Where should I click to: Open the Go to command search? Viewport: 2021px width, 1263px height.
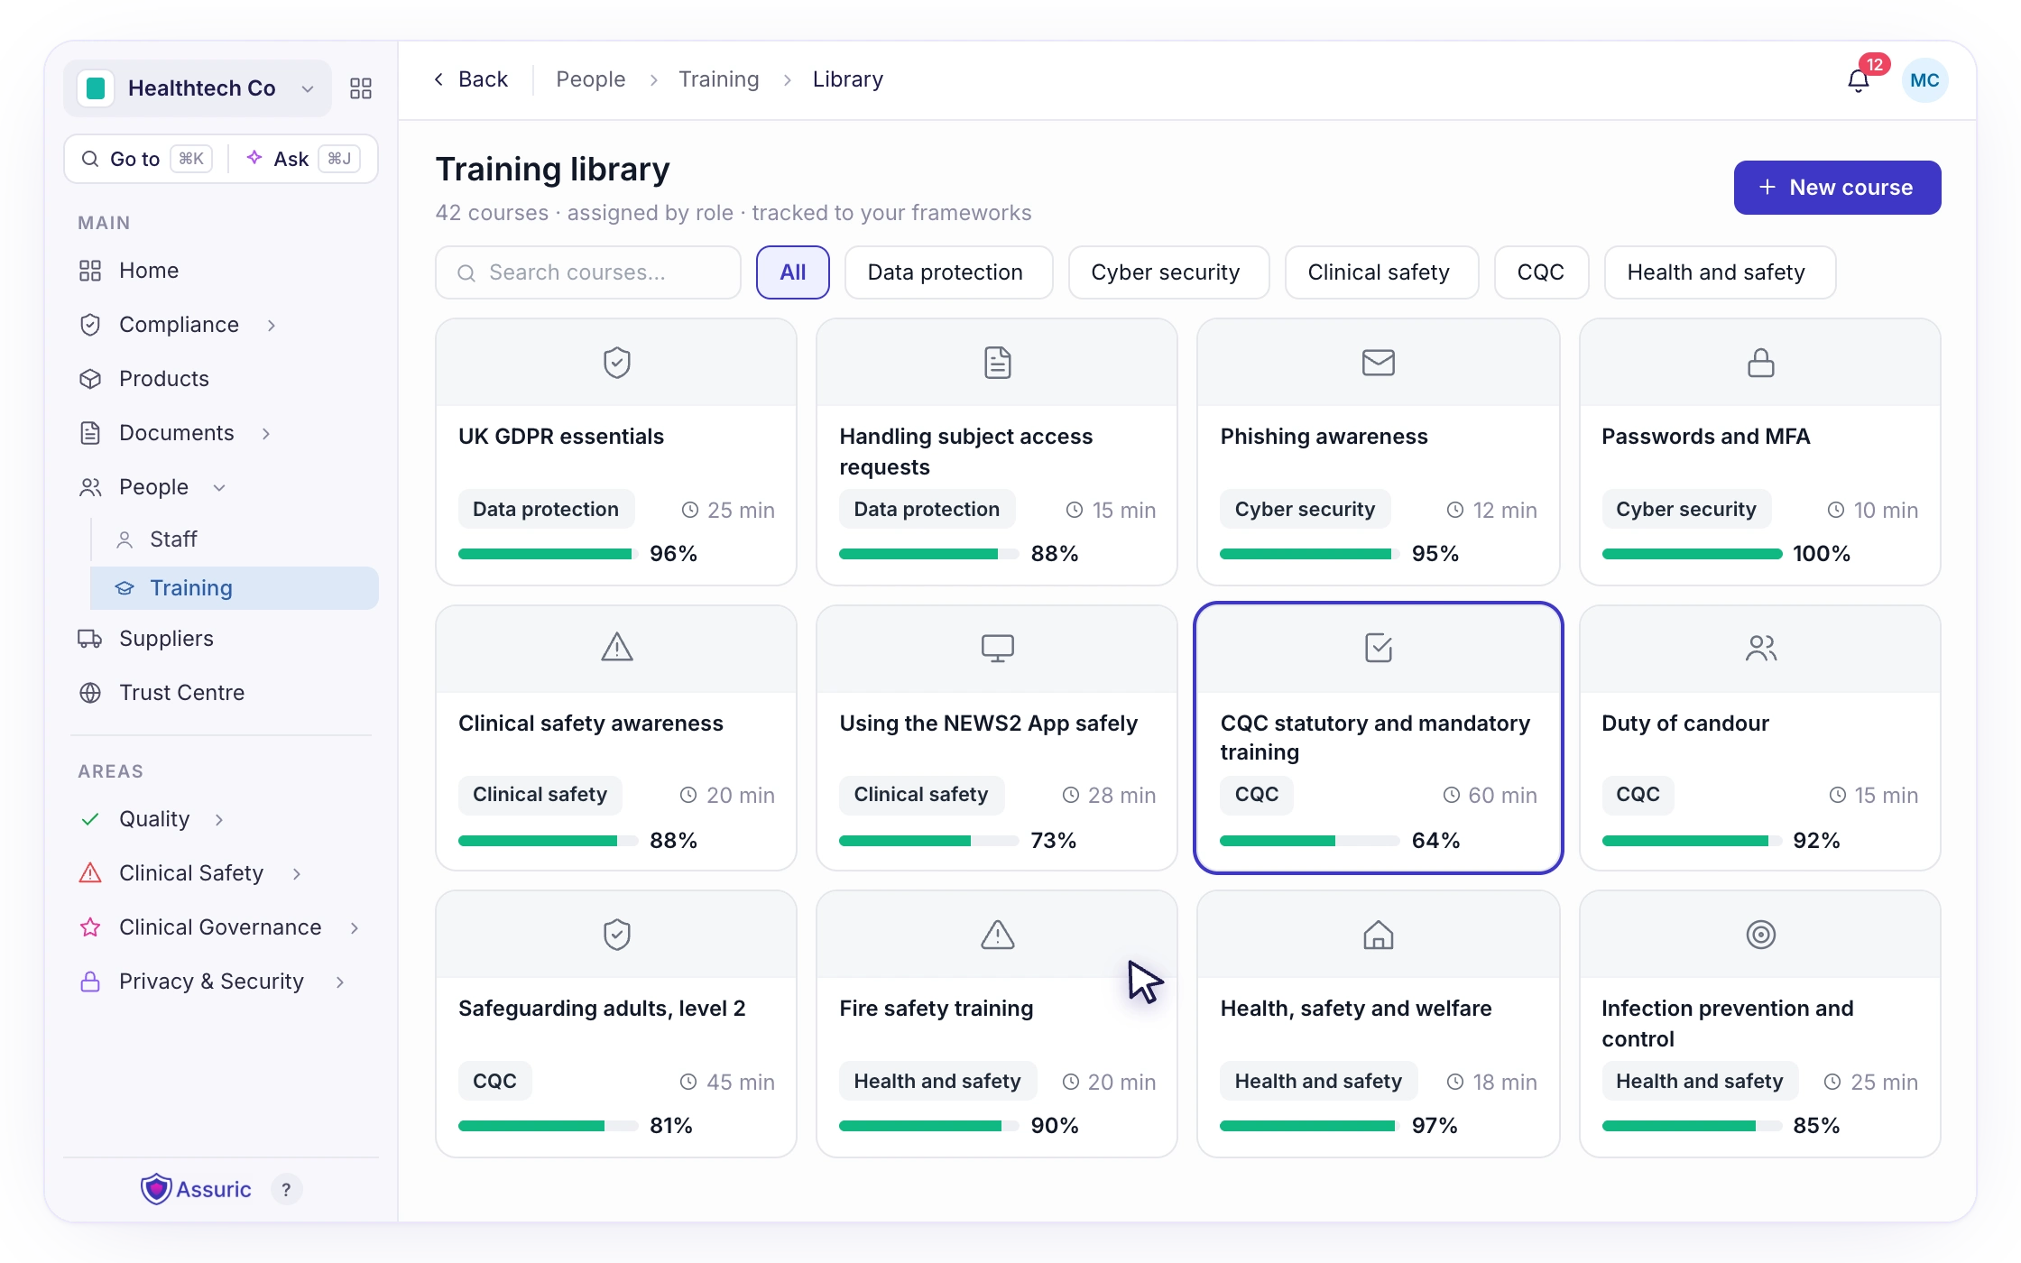[x=146, y=159]
